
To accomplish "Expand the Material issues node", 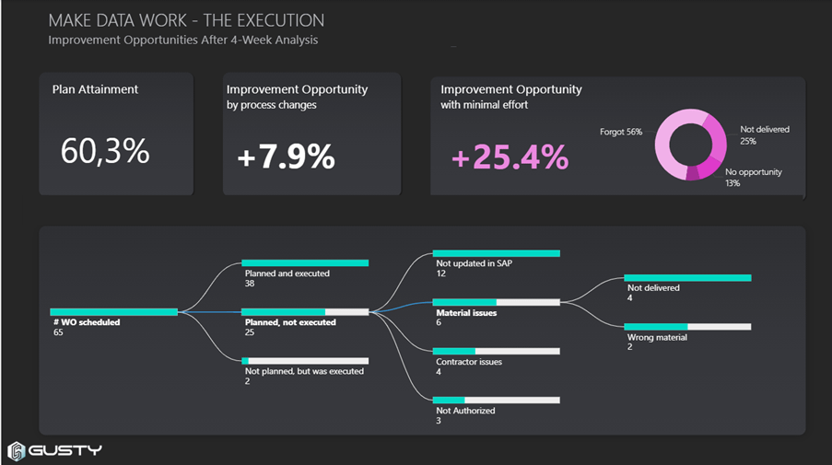I will [496, 302].
